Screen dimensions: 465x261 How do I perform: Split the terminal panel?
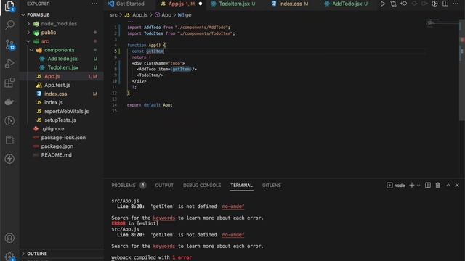click(428, 186)
